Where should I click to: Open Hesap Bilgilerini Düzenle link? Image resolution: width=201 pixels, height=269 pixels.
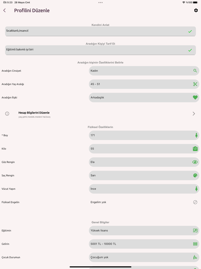34,113
